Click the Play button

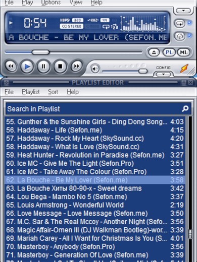[27, 67]
